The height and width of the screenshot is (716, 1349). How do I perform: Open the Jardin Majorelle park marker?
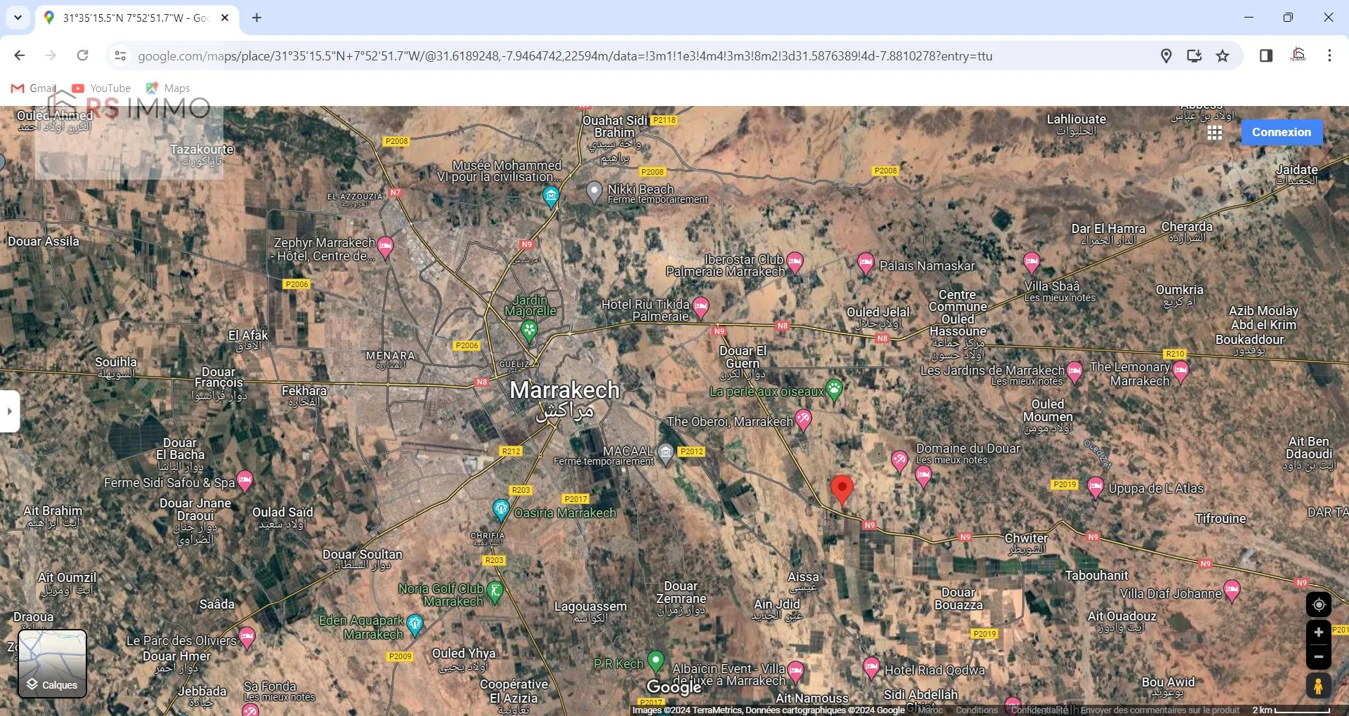[x=529, y=329]
